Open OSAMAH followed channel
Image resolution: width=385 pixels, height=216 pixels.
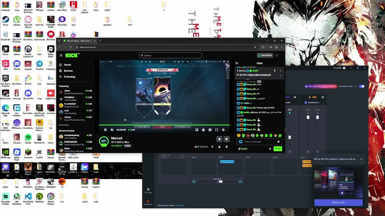tap(76, 98)
